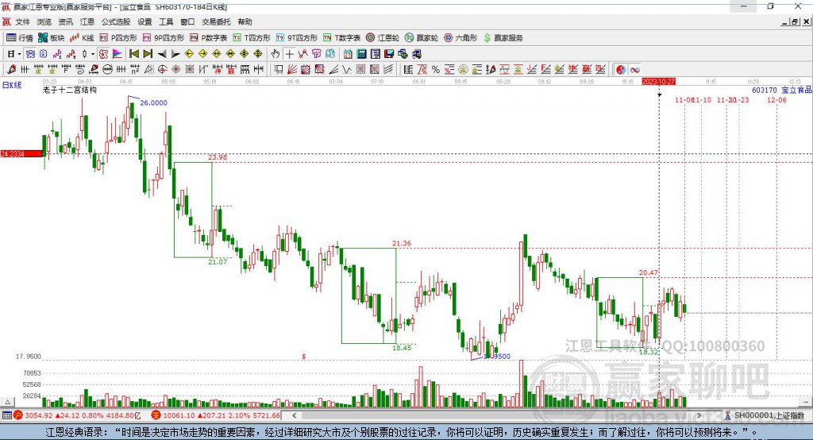
Task: Jump to last bar using skip-to-end icon
Action: (x=148, y=54)
